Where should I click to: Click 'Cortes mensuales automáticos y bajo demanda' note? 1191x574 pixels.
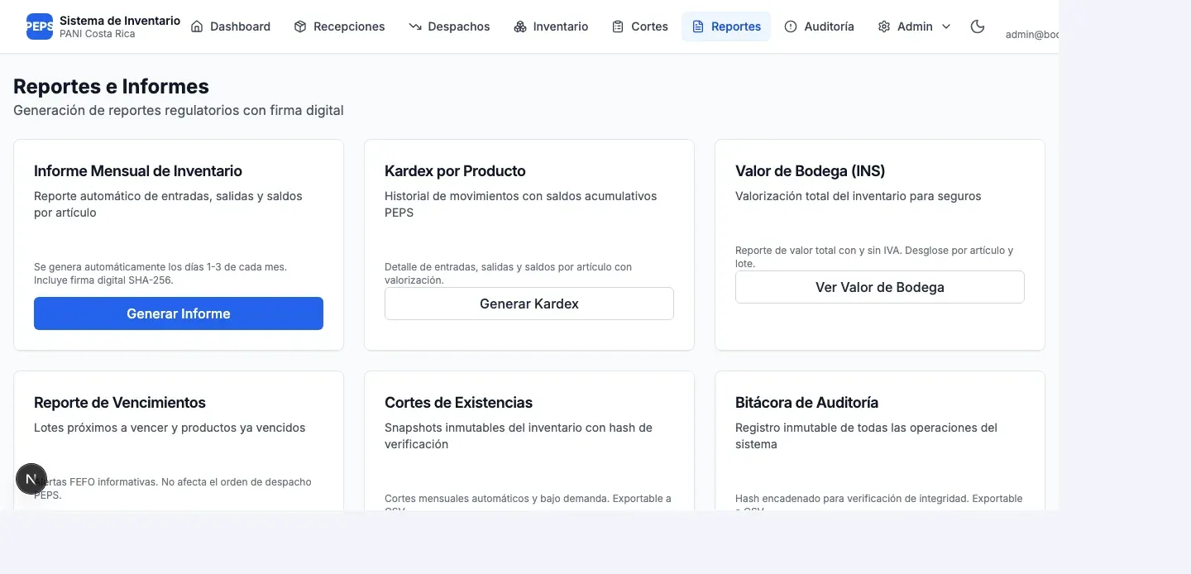[528, 503]
